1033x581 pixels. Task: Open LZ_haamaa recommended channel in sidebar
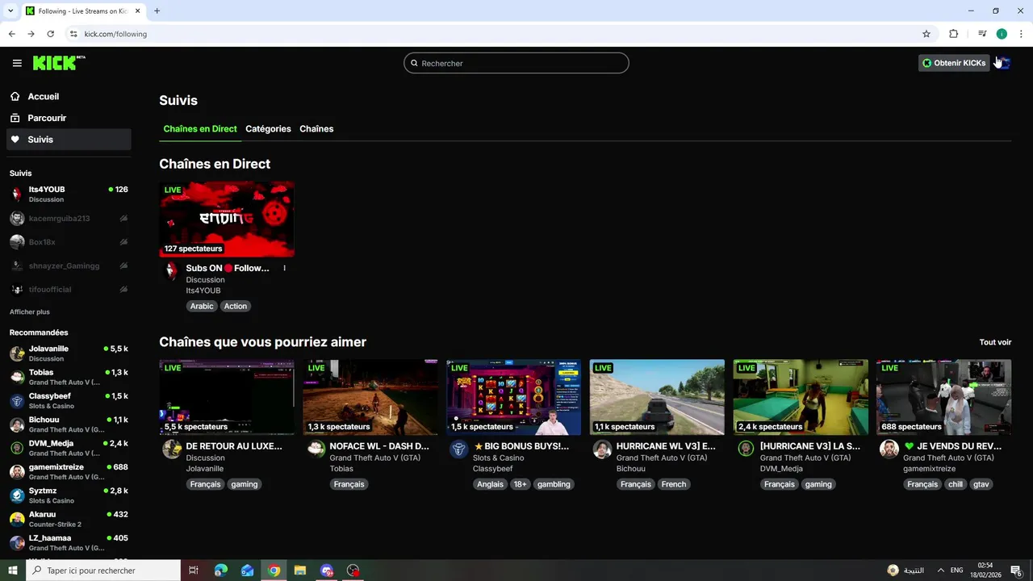coord(69,542)
